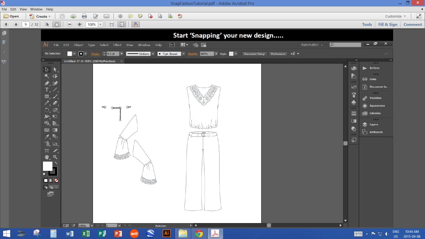This screenshot has height=239, width=425.
Task: Select Illustrator's Zoom magnifier tool
Action: 55,157
